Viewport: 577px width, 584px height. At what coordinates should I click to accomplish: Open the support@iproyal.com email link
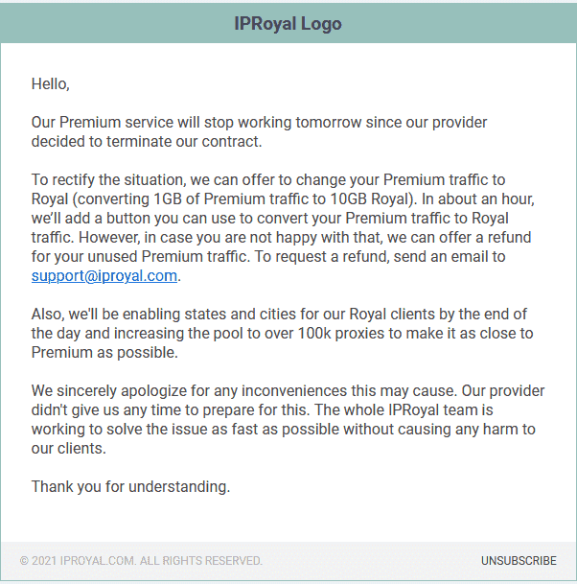104,276
